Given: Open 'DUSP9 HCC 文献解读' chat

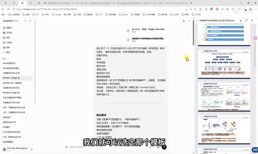Looking at the screenshot, I should tap(12, 83).
